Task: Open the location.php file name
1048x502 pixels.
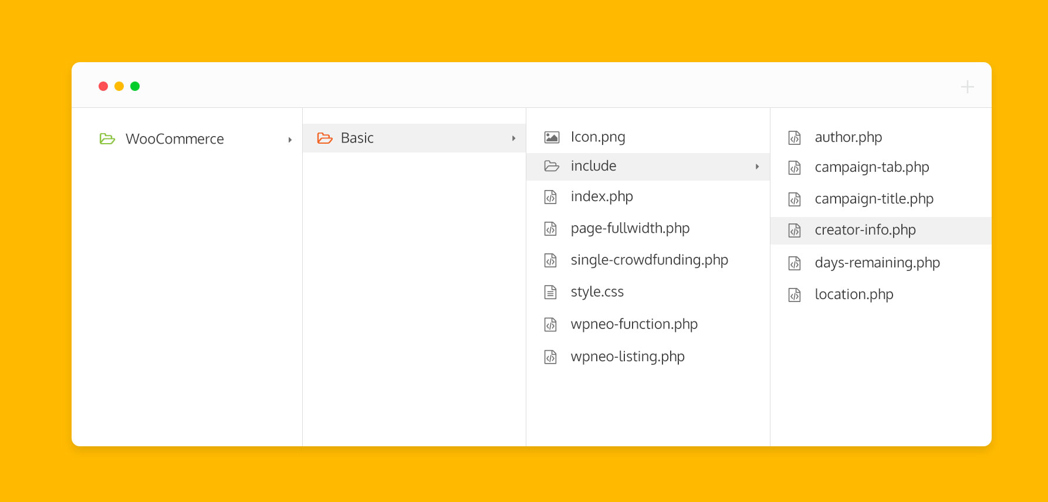Action: tap(854, 295)
